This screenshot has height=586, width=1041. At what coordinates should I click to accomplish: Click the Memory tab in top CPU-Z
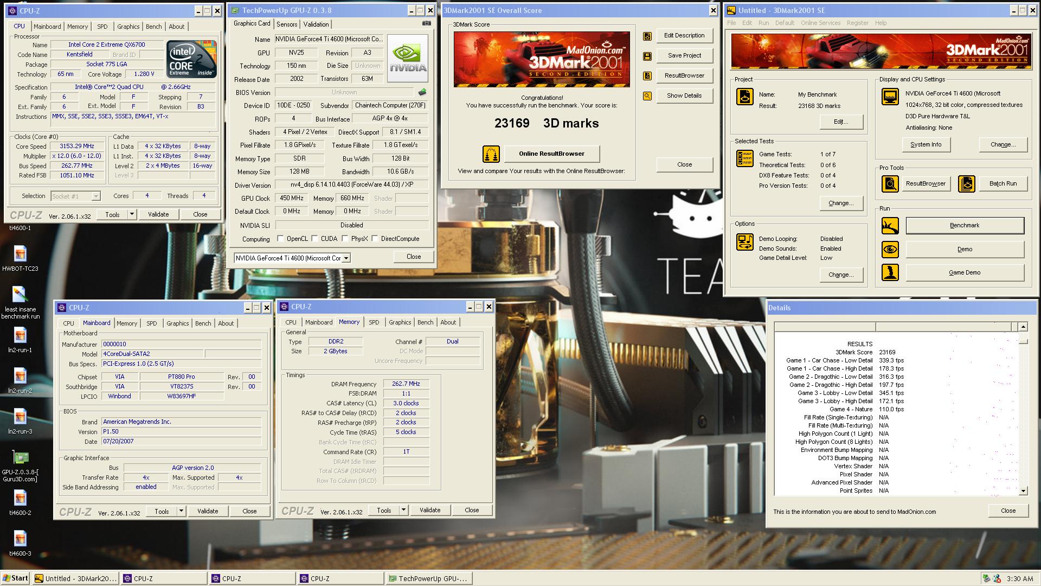(78, 27)
